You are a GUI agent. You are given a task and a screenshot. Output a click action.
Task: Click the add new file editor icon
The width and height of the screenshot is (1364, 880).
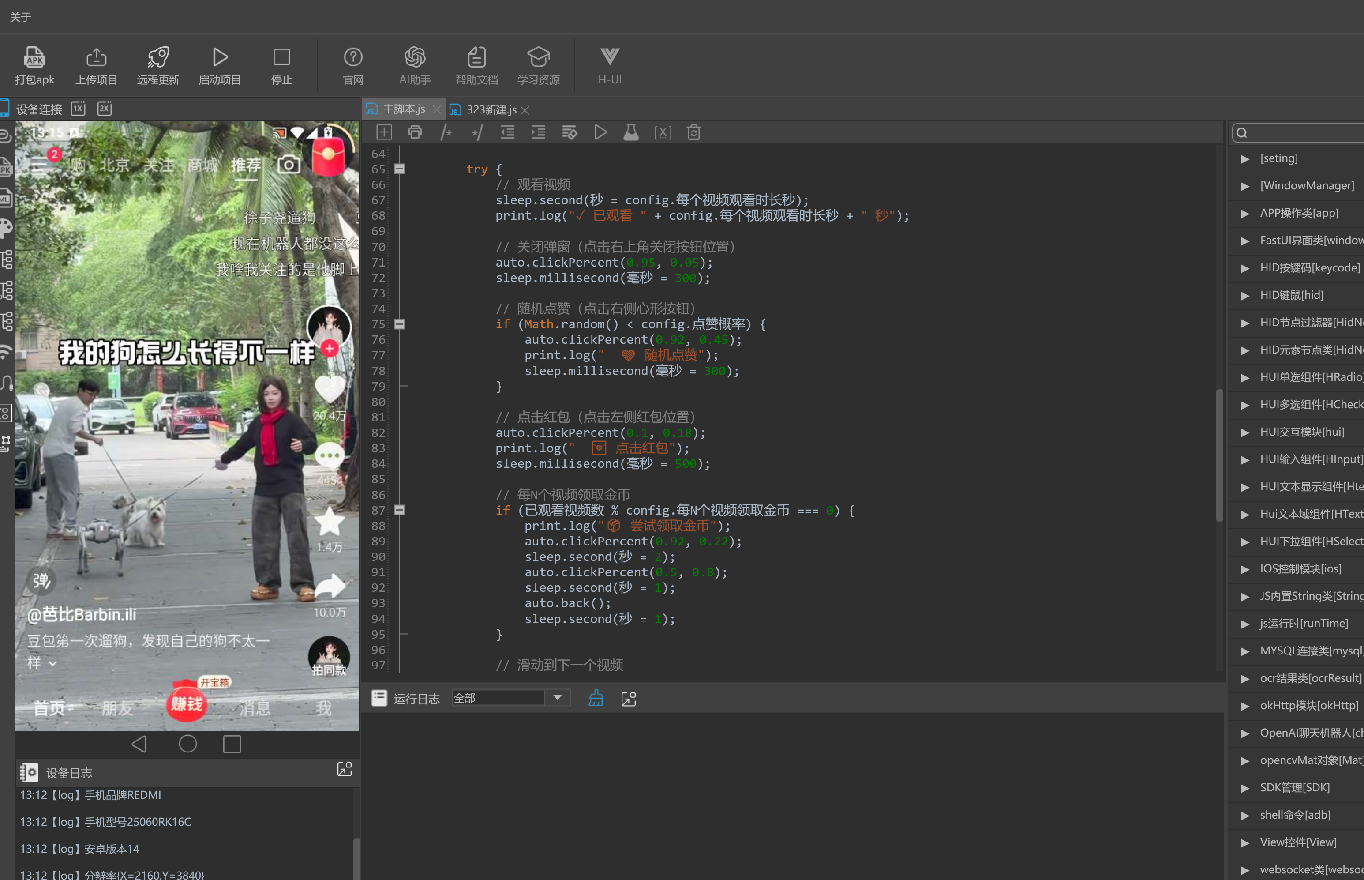(384, 132)
